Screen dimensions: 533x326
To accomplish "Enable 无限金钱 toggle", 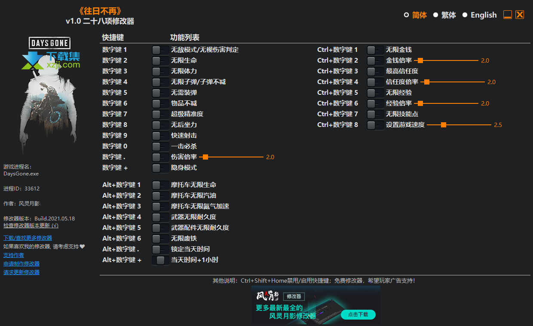I will [376, 50].
